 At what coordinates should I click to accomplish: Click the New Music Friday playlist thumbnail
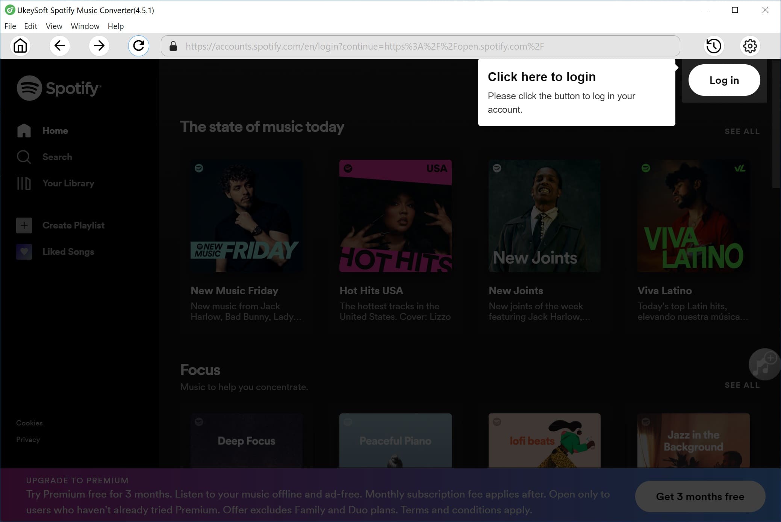(x=246, y=216)
